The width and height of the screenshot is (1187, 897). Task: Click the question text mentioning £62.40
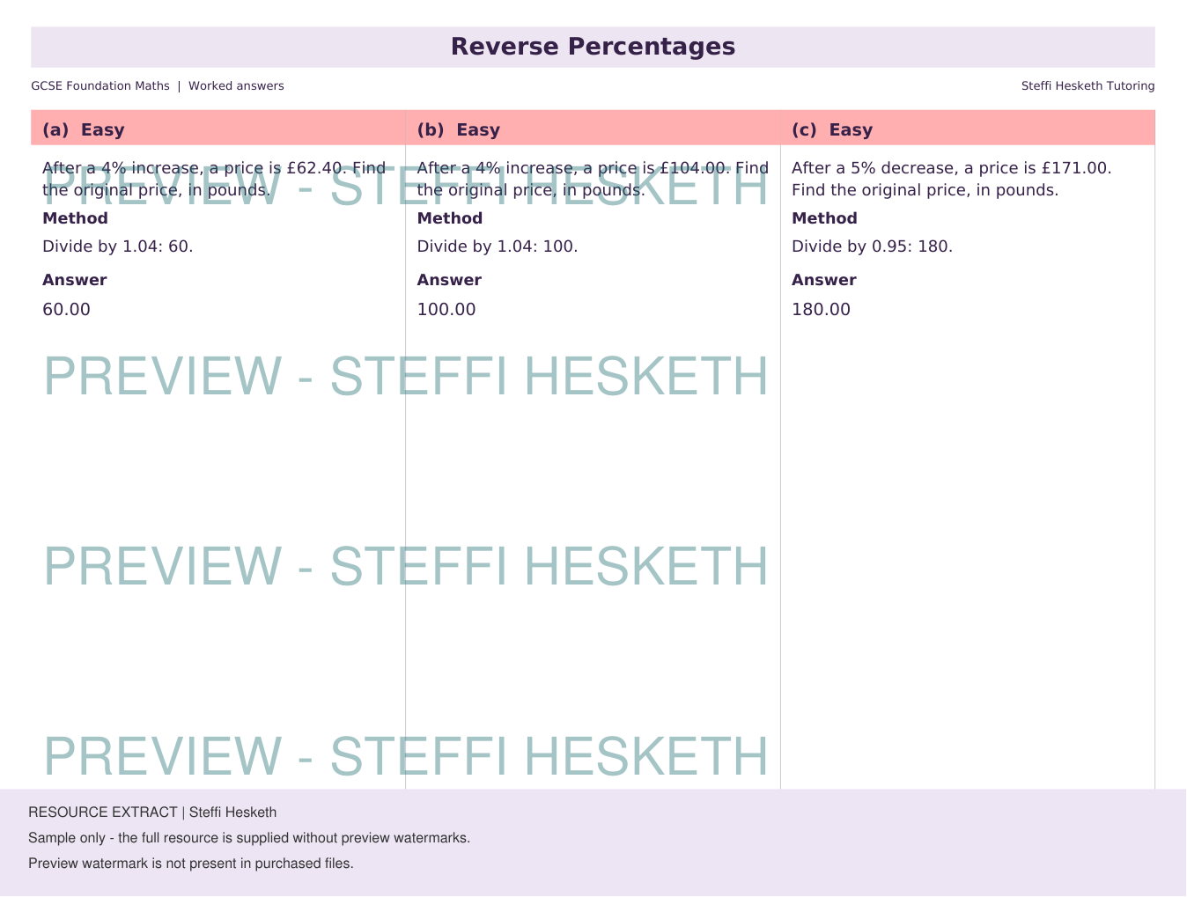click(214, 179)
